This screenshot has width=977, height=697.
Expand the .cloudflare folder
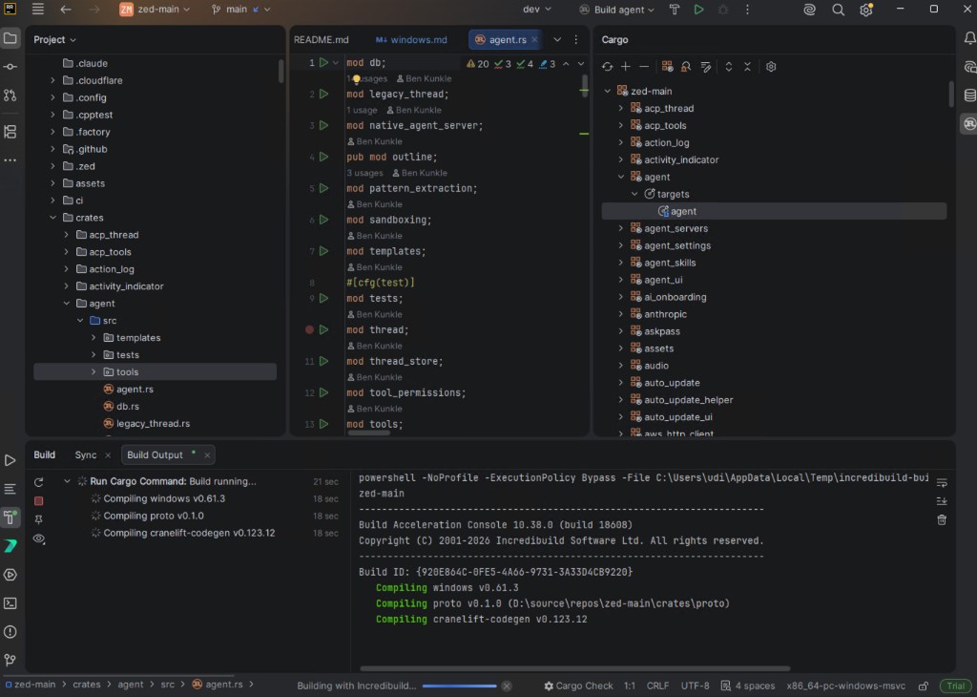(52, 80)
